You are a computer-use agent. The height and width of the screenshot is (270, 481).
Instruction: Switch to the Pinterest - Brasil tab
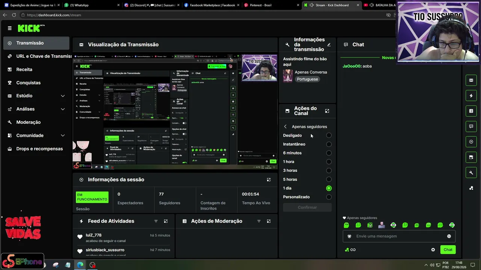pyautogui.click(x=271, y=5)
